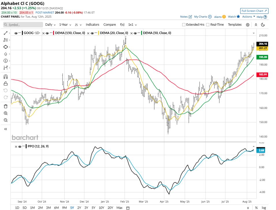
Task: Zoom in on the chart
Action: [x=6, y=113]
